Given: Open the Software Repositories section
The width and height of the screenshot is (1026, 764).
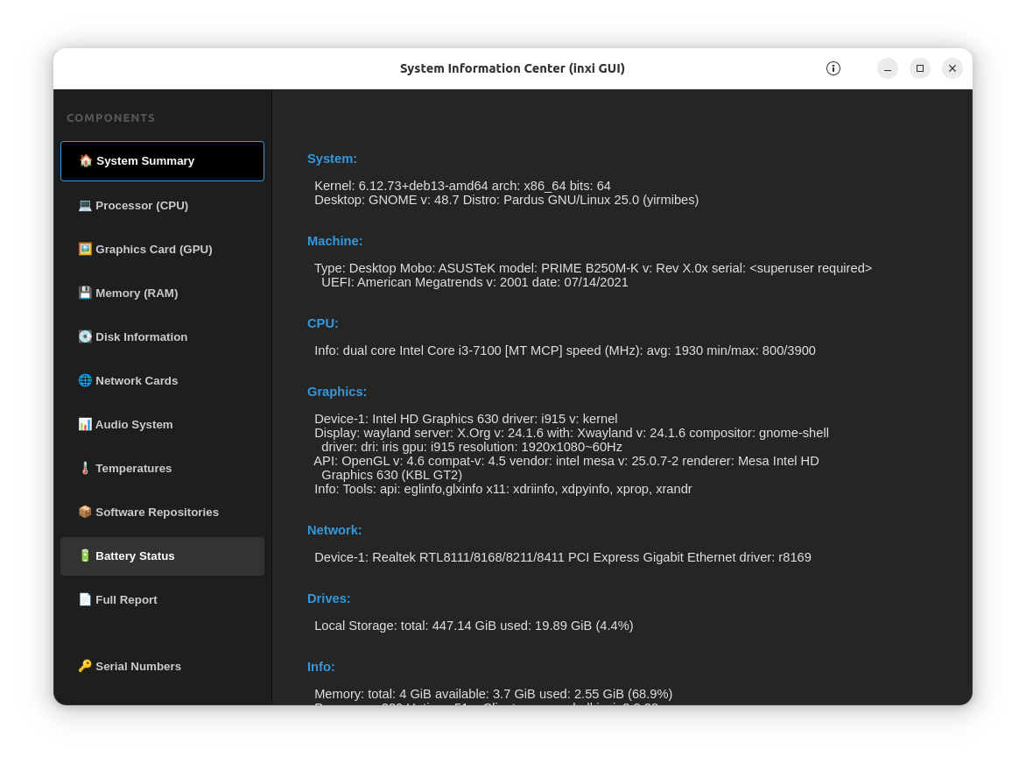Looking at the screenshot, I should (157, 512).
